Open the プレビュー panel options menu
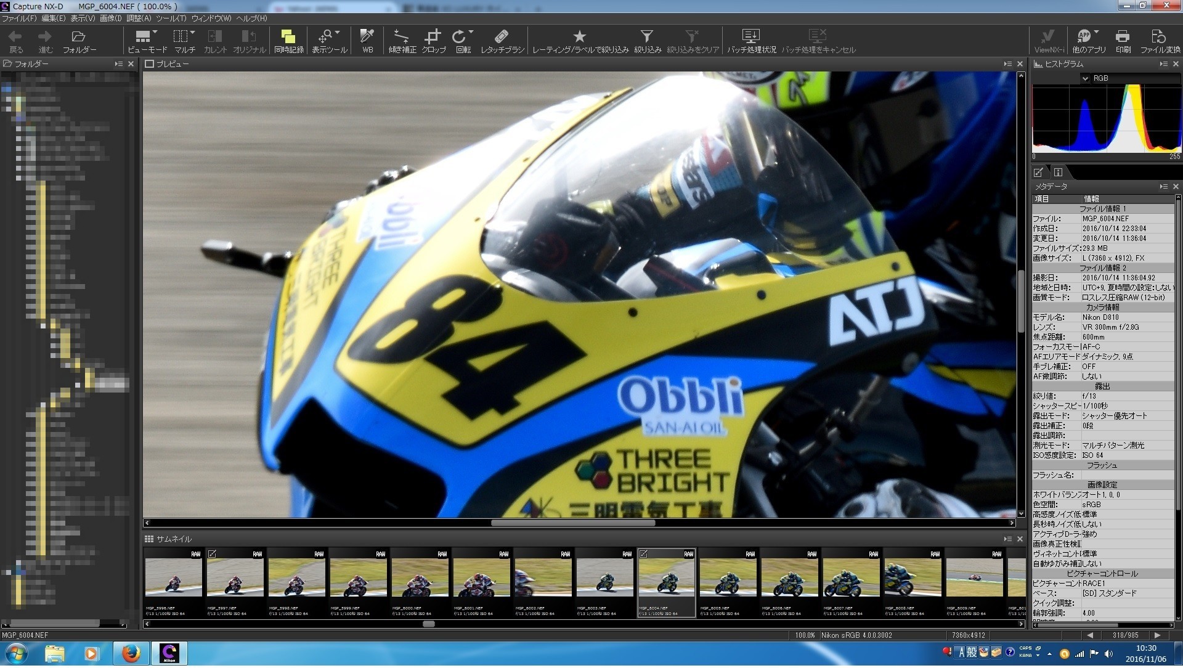Viewport: 1183px width, 668px height. pos(1007,64)
